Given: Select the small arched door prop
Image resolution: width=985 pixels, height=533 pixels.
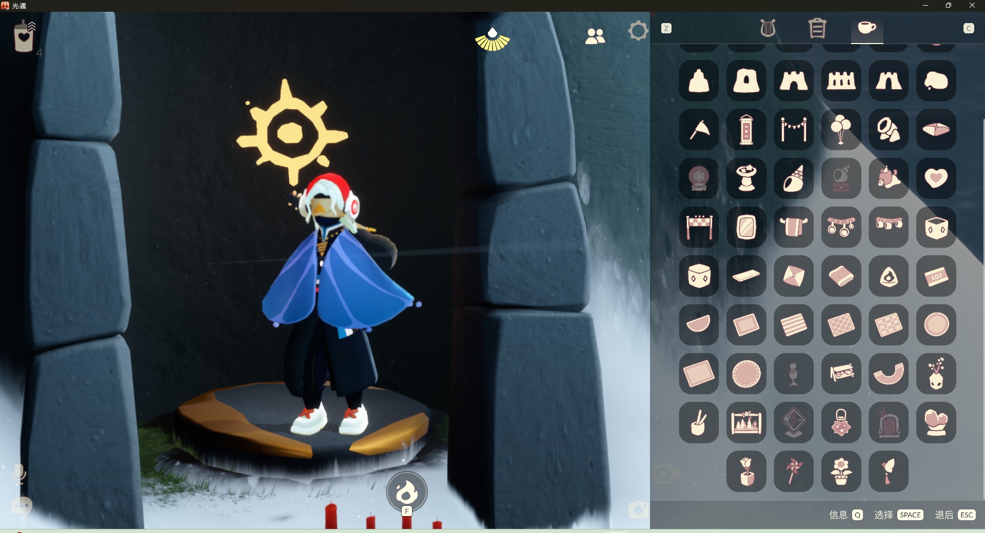Looking at the screenshot, I should click(889, 422).
